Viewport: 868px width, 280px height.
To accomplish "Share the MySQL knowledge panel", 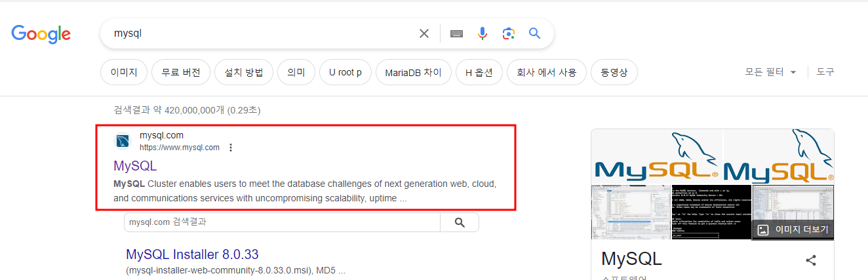I will coord(811,260).
